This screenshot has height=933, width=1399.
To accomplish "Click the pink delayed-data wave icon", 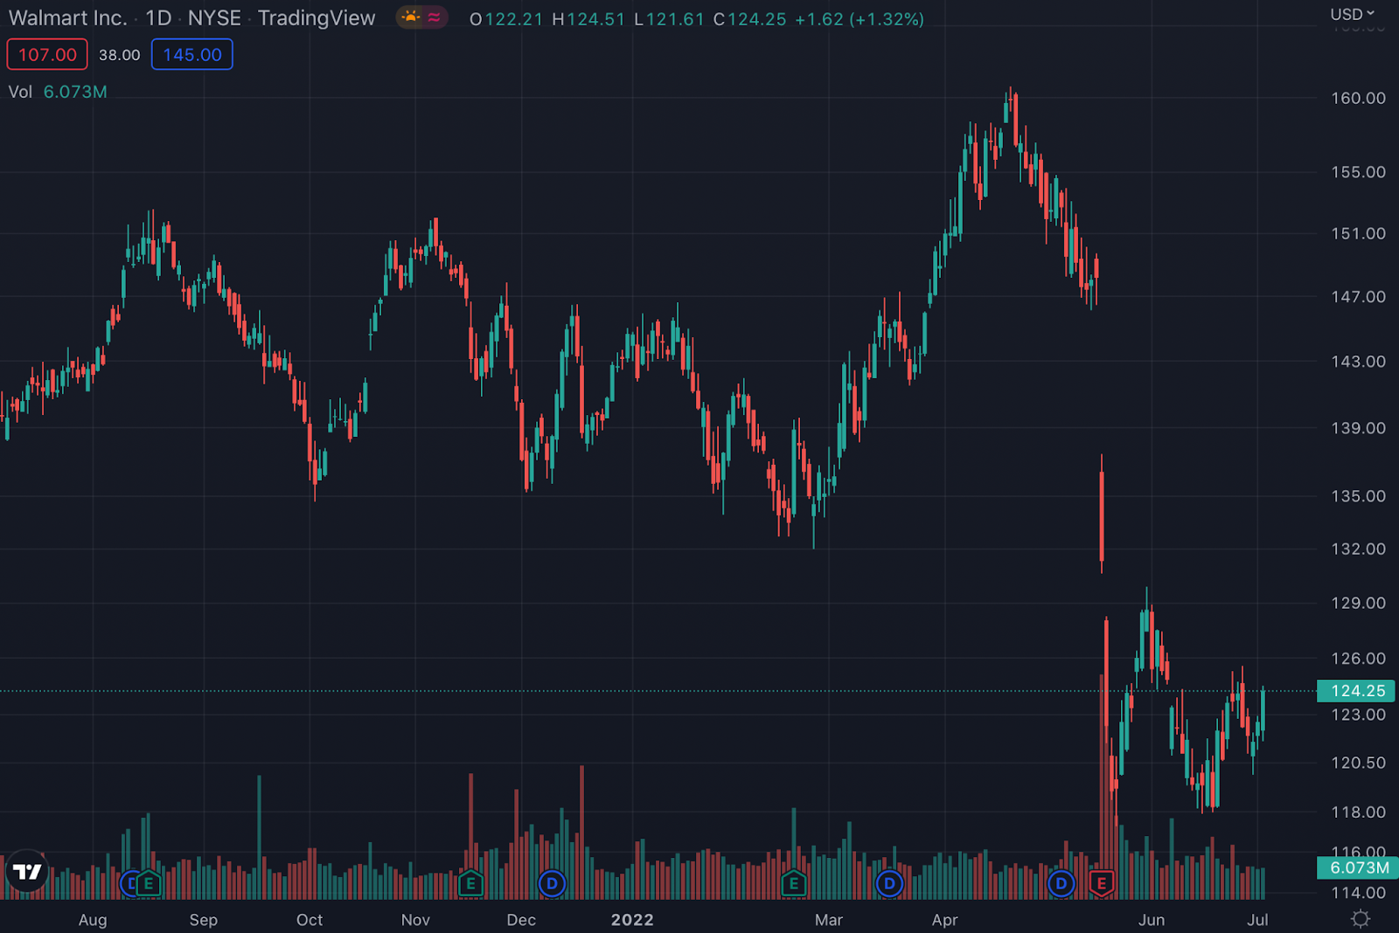I will (x=435, y=17).
